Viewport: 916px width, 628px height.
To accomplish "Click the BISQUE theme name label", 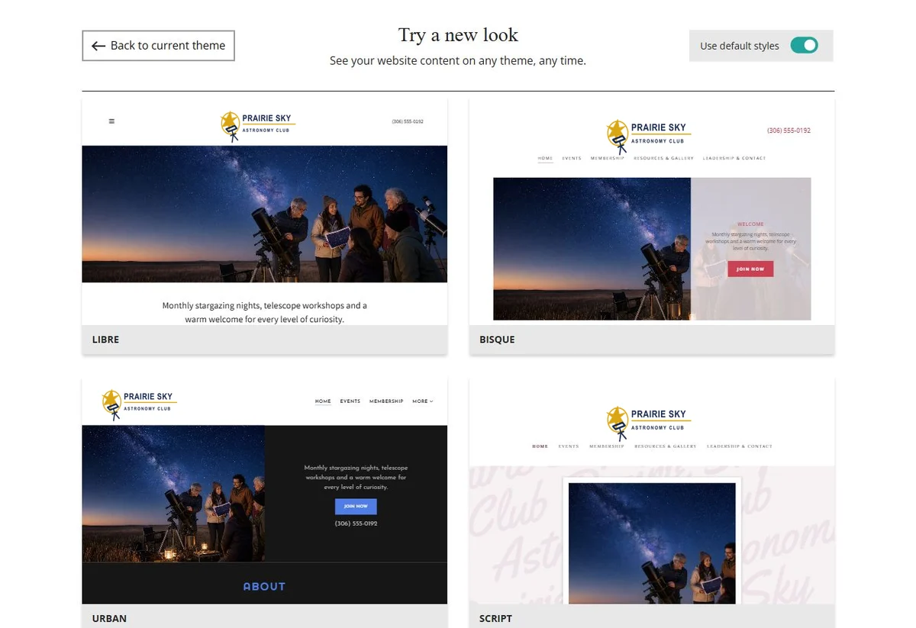I will [x=497, y=340].
